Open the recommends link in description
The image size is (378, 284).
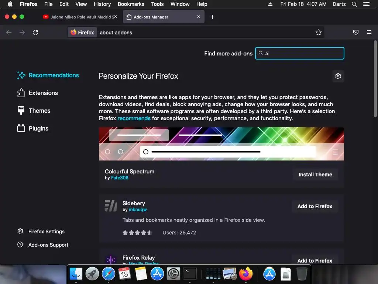click(134, 118)
